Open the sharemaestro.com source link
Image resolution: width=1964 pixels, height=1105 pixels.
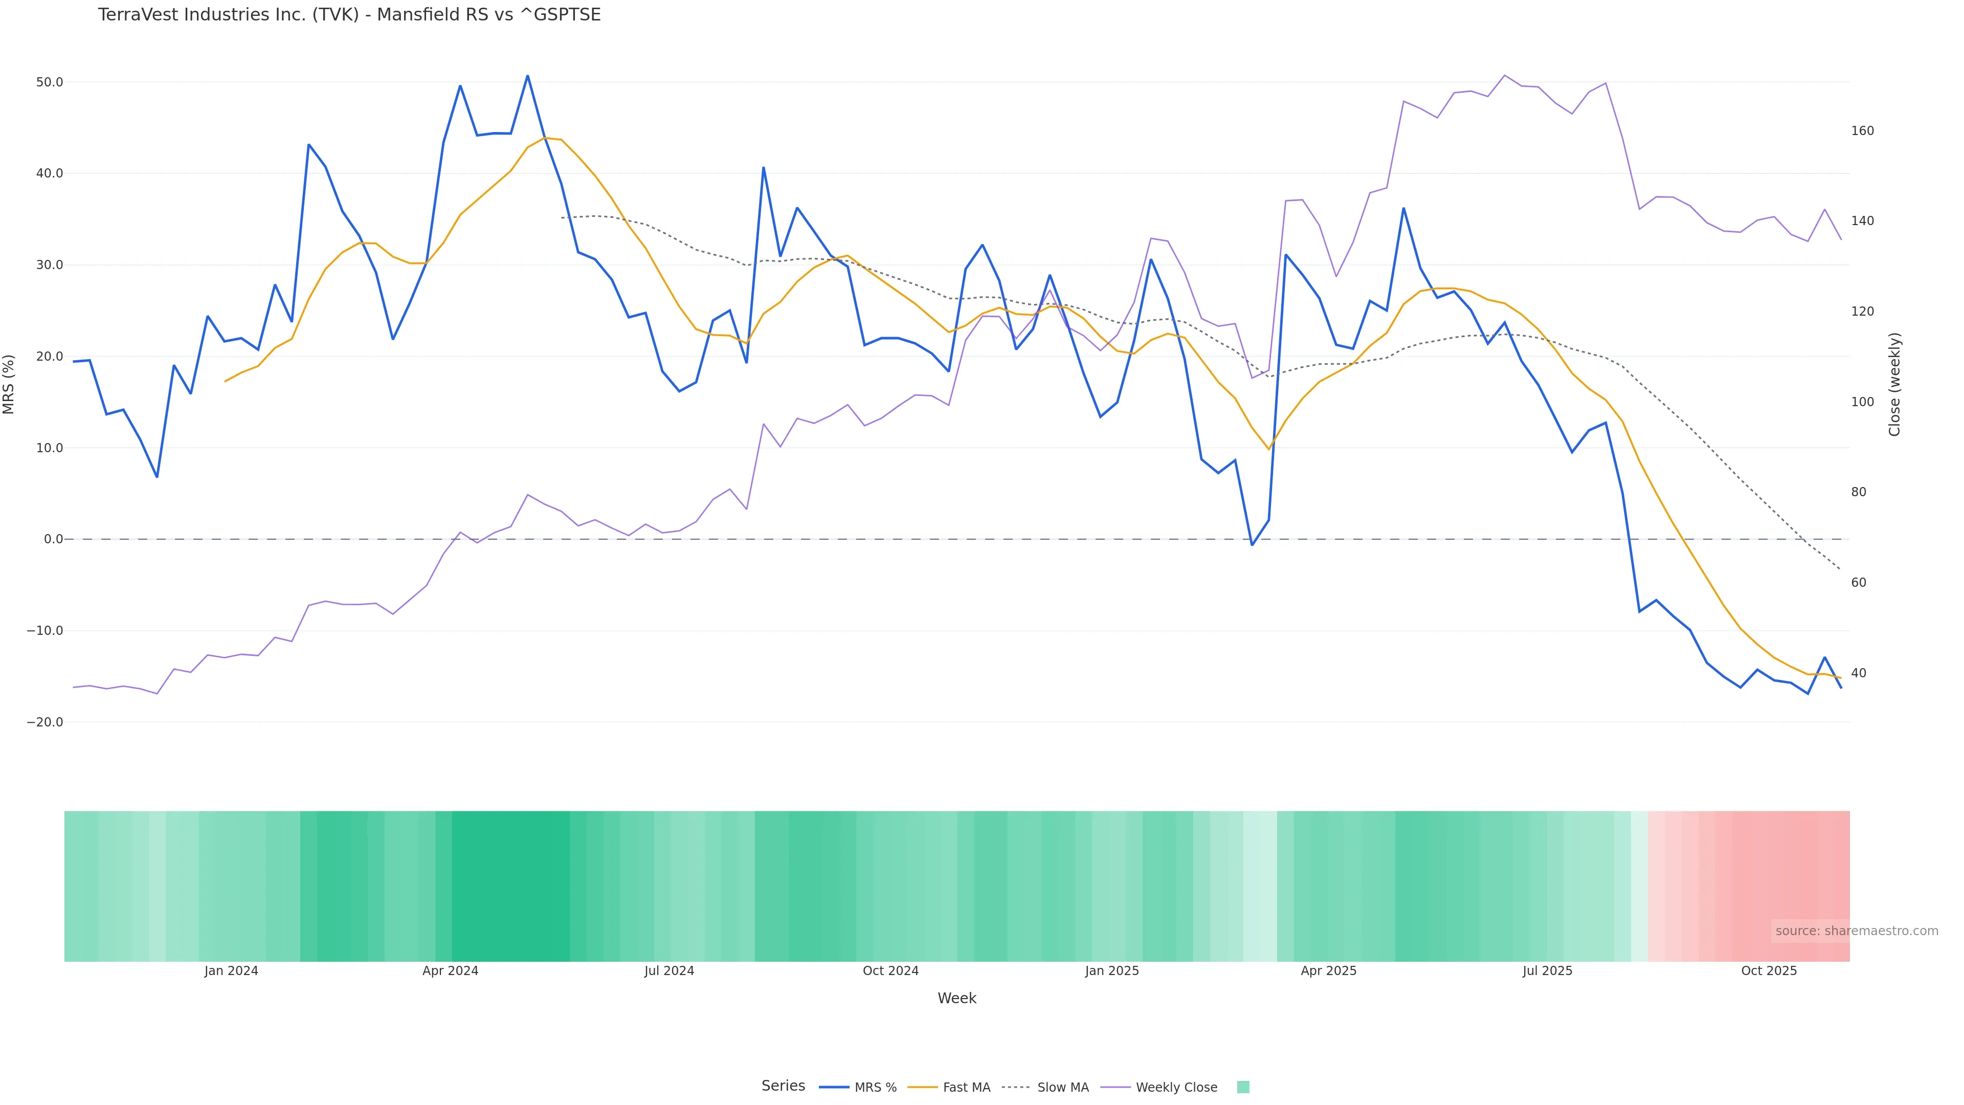pos(1856,931)
